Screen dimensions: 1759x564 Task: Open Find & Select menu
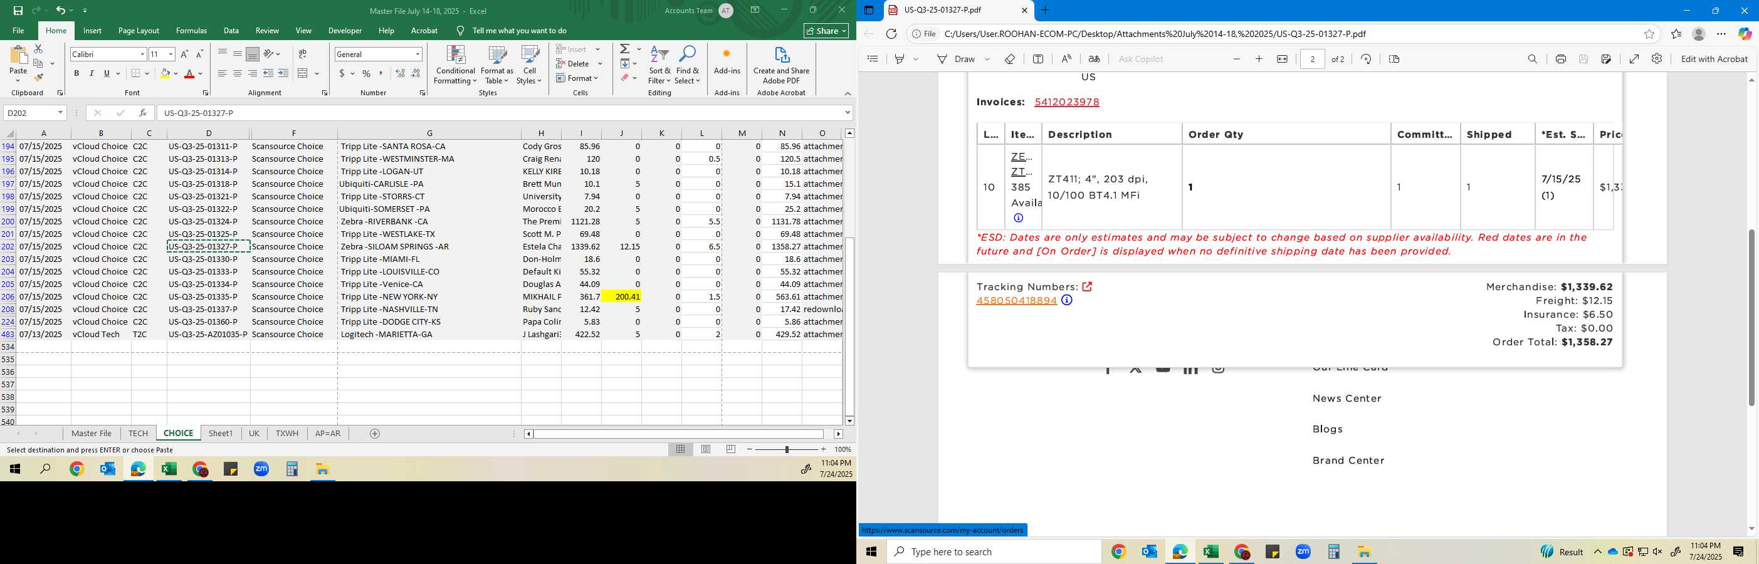coord(688,66)
